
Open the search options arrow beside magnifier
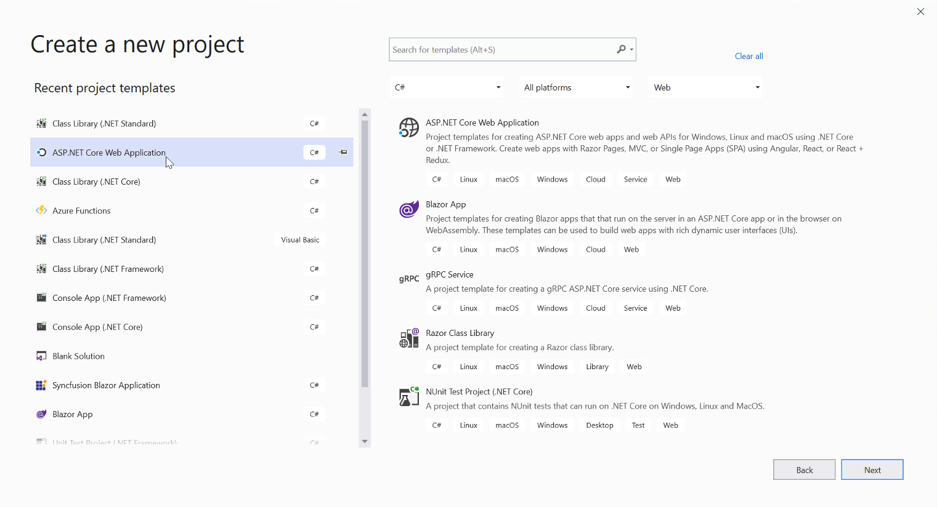tap(631, 50)
